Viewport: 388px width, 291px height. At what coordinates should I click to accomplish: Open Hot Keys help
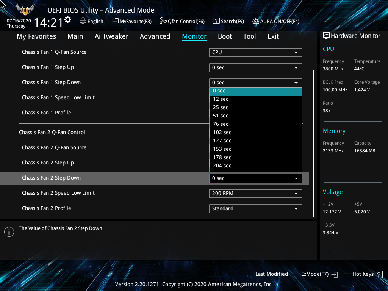tap(367, 274)
